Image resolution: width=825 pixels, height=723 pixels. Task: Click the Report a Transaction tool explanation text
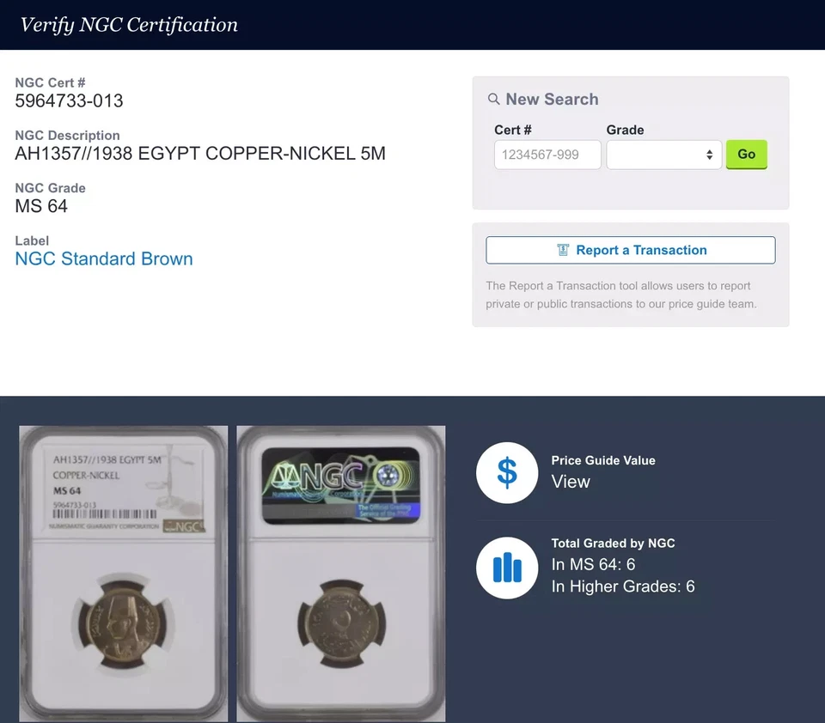(x=620, y=295)
